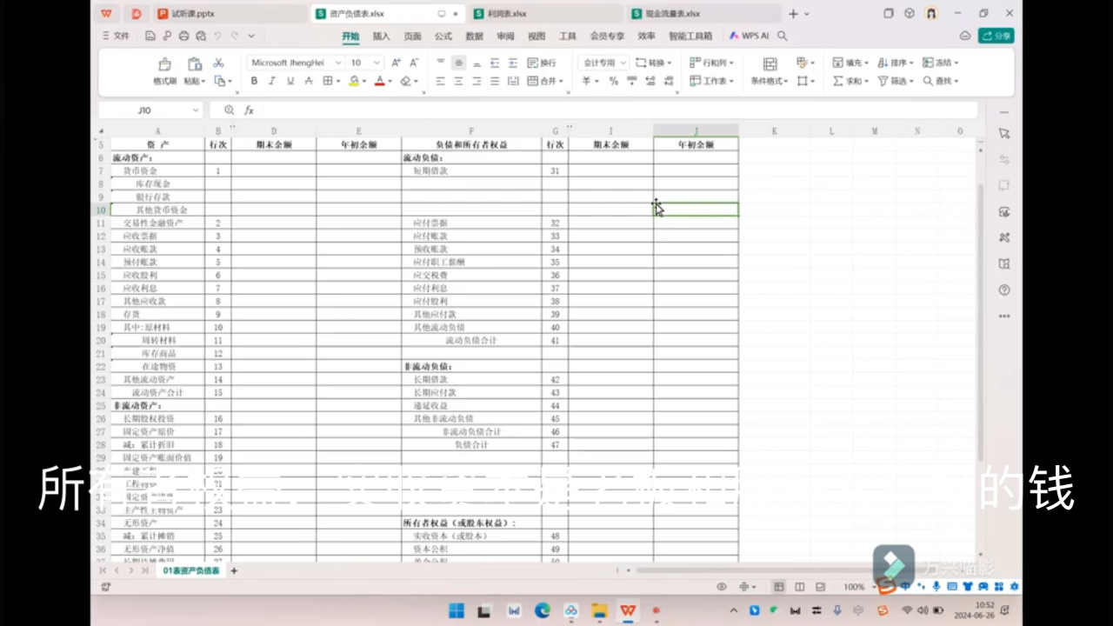Screen dimensions: 1113x626
Task: Click the new document plus tab icon
Action: pos(793,14)
